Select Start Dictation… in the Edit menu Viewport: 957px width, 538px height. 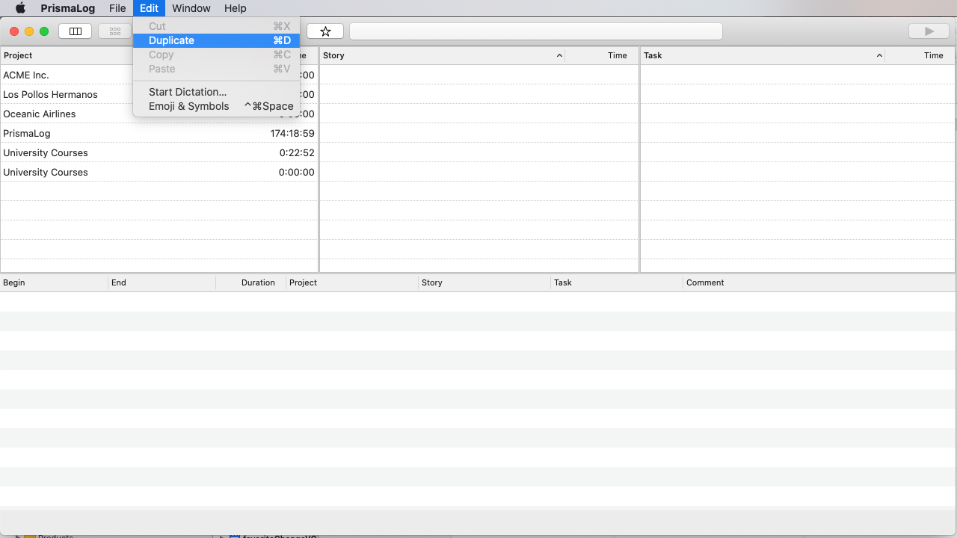[217, 92]
